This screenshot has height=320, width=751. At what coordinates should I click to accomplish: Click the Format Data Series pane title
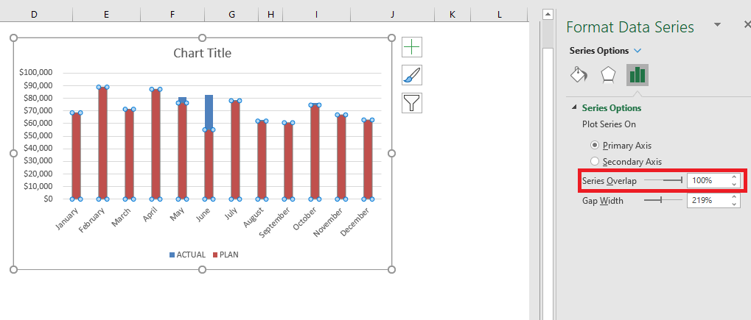pos(630,26)
